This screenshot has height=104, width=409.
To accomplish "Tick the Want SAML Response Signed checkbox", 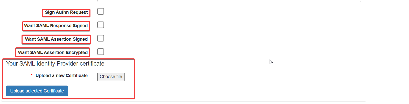I will click(x=100, y=25).
